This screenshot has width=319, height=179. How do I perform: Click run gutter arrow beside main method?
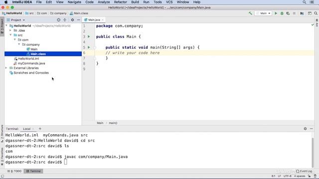tap(89, 47)
